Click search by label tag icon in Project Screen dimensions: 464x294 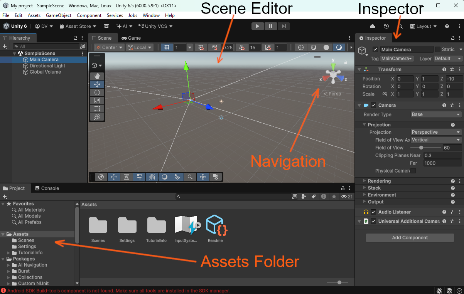point(314,197)
